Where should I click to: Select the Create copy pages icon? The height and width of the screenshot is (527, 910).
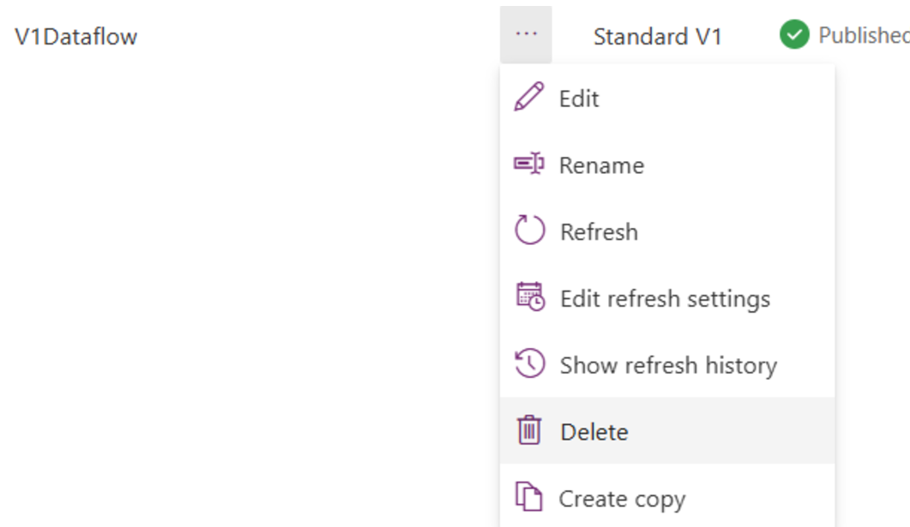[532, 498]
